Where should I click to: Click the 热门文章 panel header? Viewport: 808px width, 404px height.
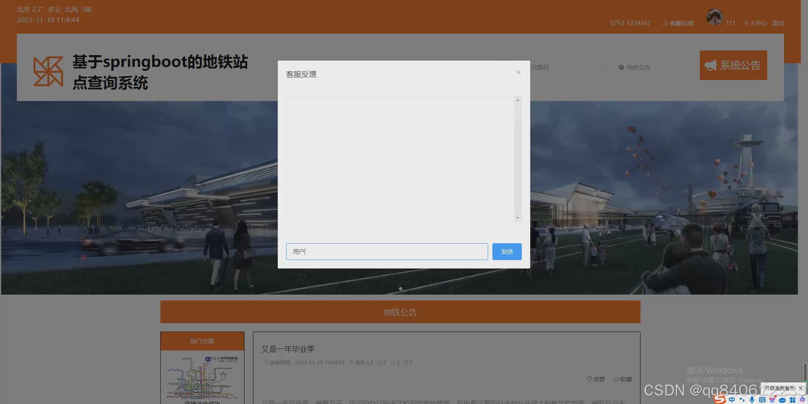[202, 341]
